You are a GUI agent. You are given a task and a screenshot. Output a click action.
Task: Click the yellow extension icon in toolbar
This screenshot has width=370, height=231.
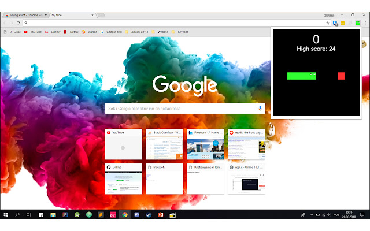click(x=343, y=23)
